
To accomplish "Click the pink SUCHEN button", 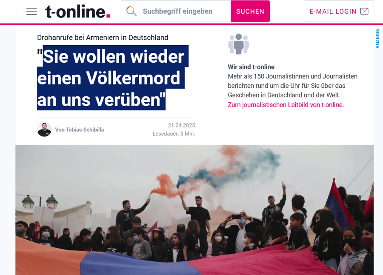I will [250, 11].
